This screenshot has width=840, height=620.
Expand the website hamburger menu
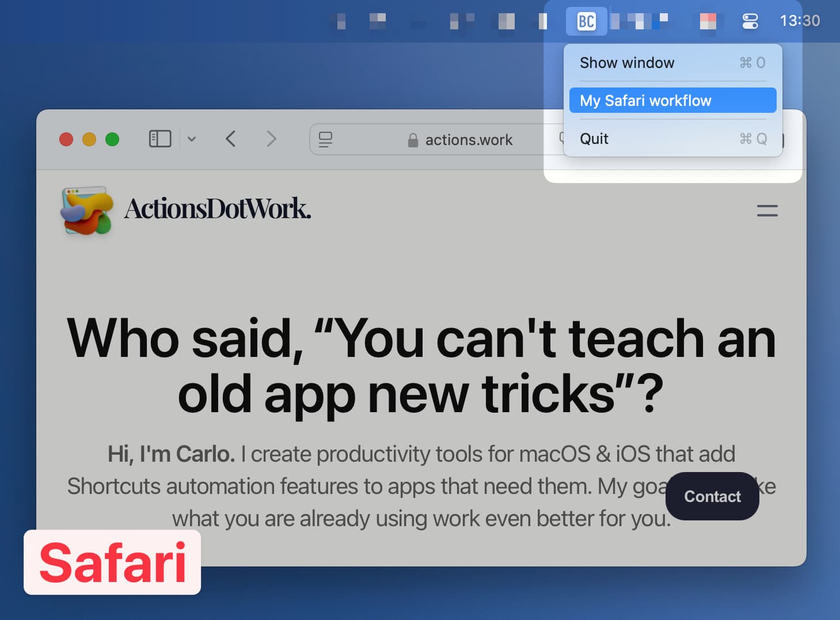coord(767,211)
